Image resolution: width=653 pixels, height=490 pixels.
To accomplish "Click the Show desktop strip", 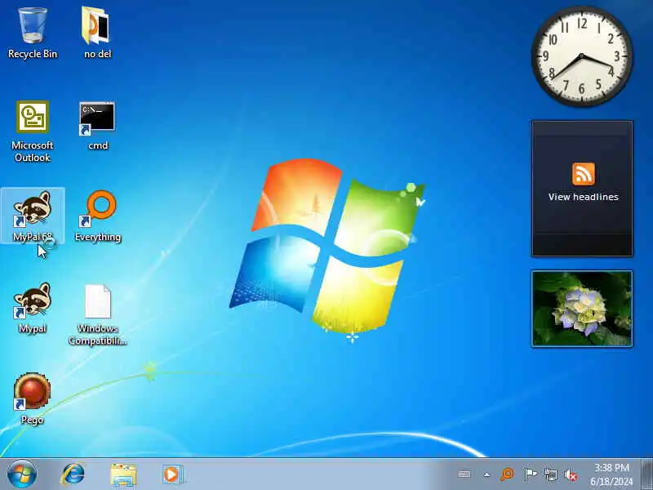I will pyautogui.click(x=647, y=474).
